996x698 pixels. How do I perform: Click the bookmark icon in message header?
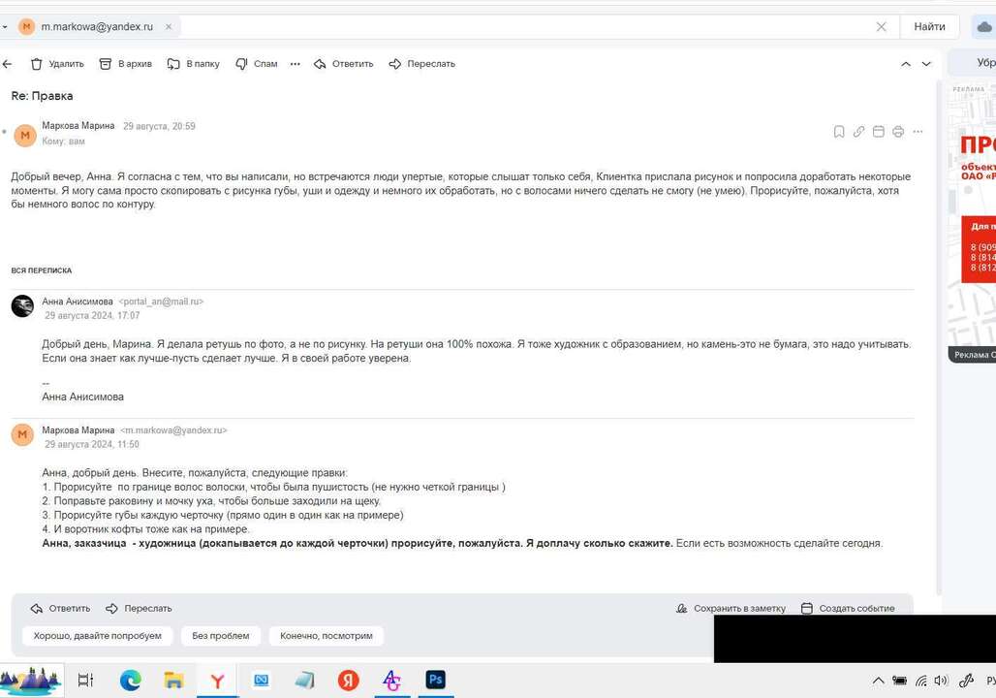[x=839, y=132]
